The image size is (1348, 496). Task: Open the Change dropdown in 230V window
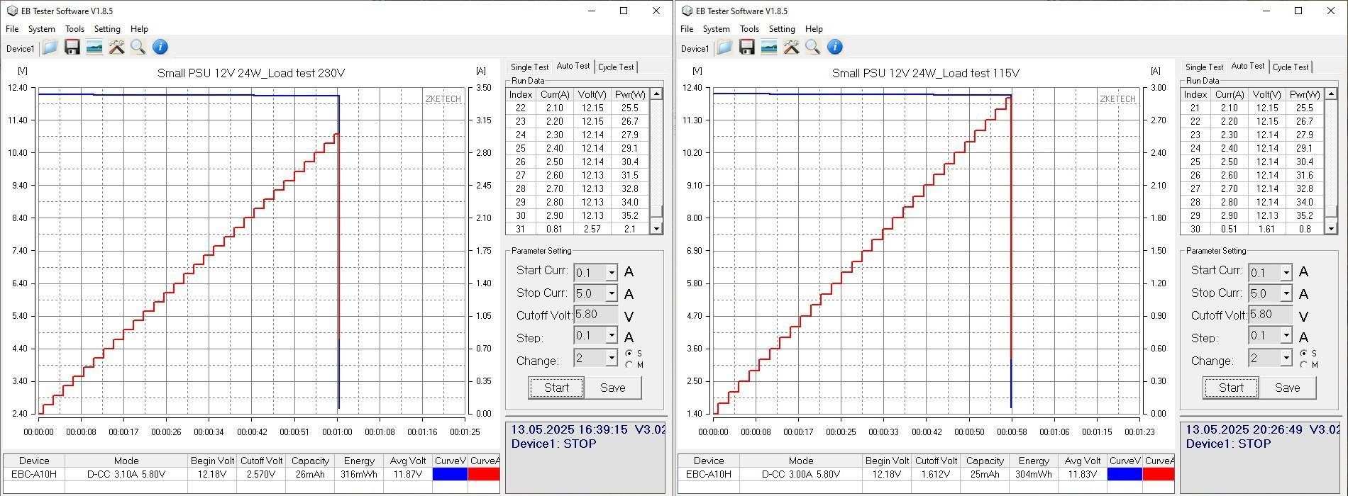click(x=611, y=359)
